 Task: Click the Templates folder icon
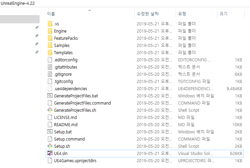click(x=50, y=52)
